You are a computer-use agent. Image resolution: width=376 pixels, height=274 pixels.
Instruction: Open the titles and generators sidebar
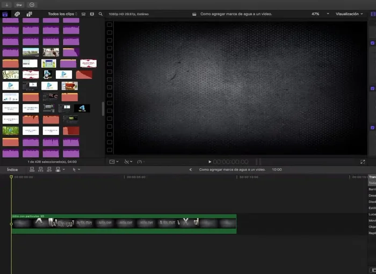29,14
